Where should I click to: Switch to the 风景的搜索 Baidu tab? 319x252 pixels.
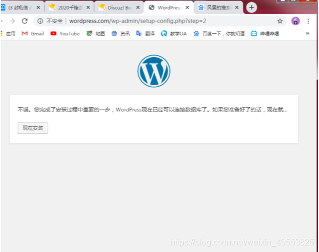218,8
